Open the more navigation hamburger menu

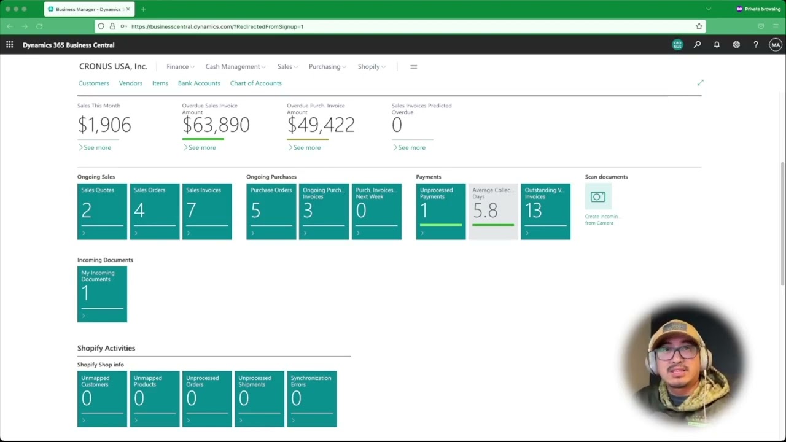pos(413,66)
